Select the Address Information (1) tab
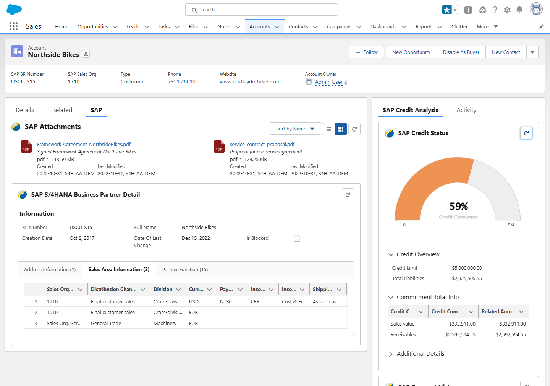The image size is (550, 386). [50, 270]
